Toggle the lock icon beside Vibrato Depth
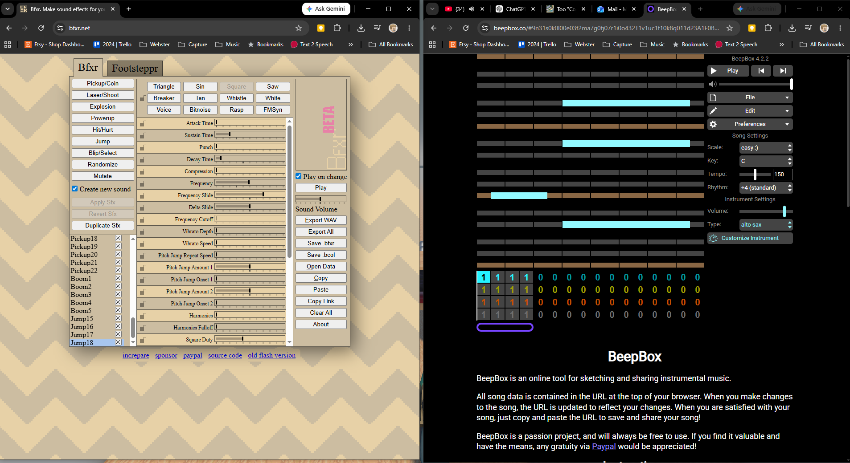This screenshot has width=850, height=463. coord(143,232)
